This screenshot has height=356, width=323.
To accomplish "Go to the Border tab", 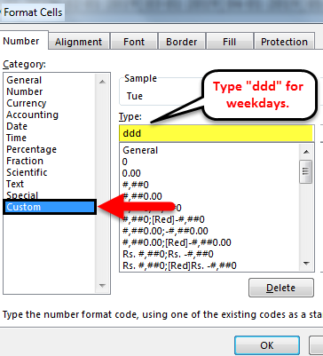I will point(182,42).
